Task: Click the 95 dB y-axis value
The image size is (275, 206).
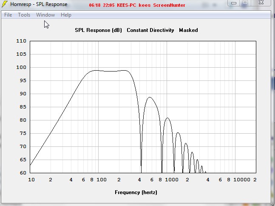Action: (23, 80)
